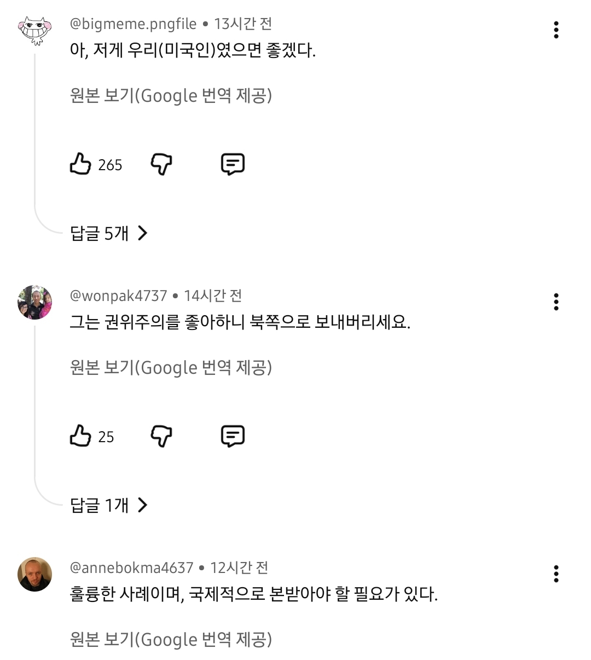
Task: Expand the 5 replies thread
Action: point(100,234)
